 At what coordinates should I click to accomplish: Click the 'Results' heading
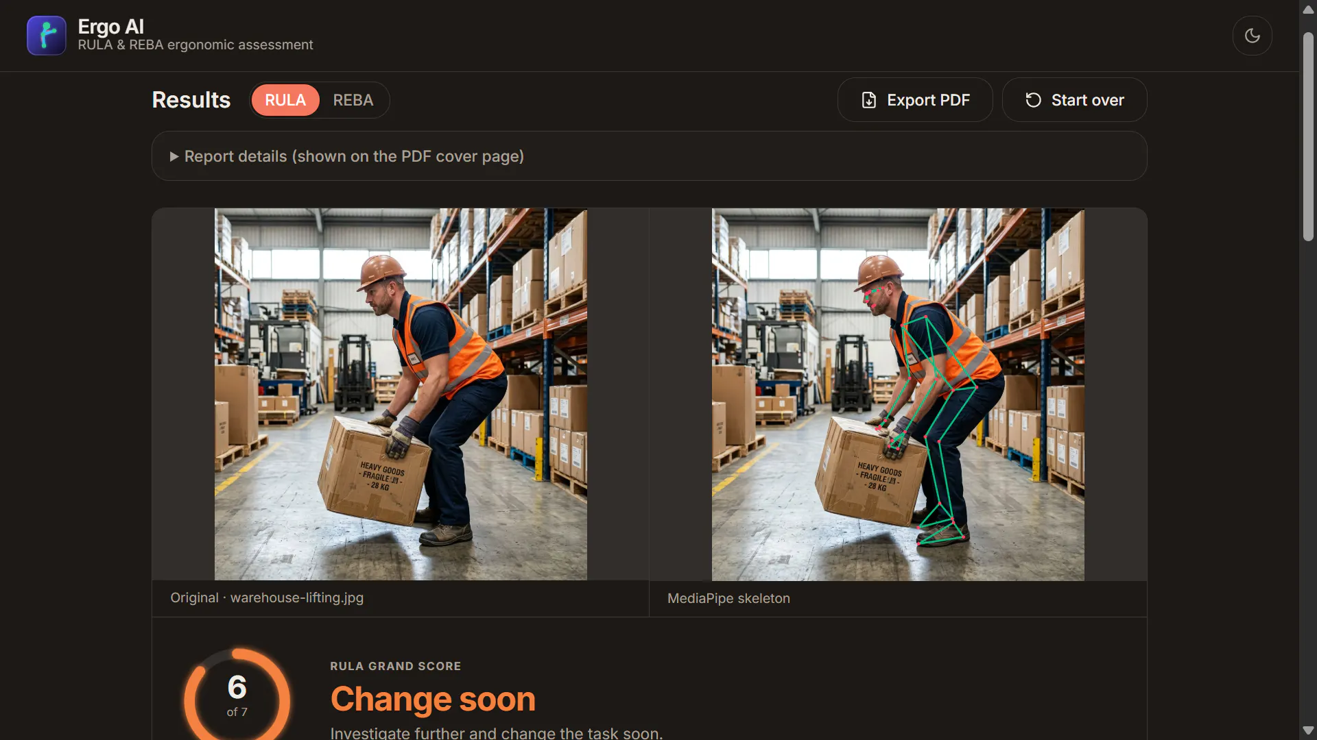(x=191, y=100)
